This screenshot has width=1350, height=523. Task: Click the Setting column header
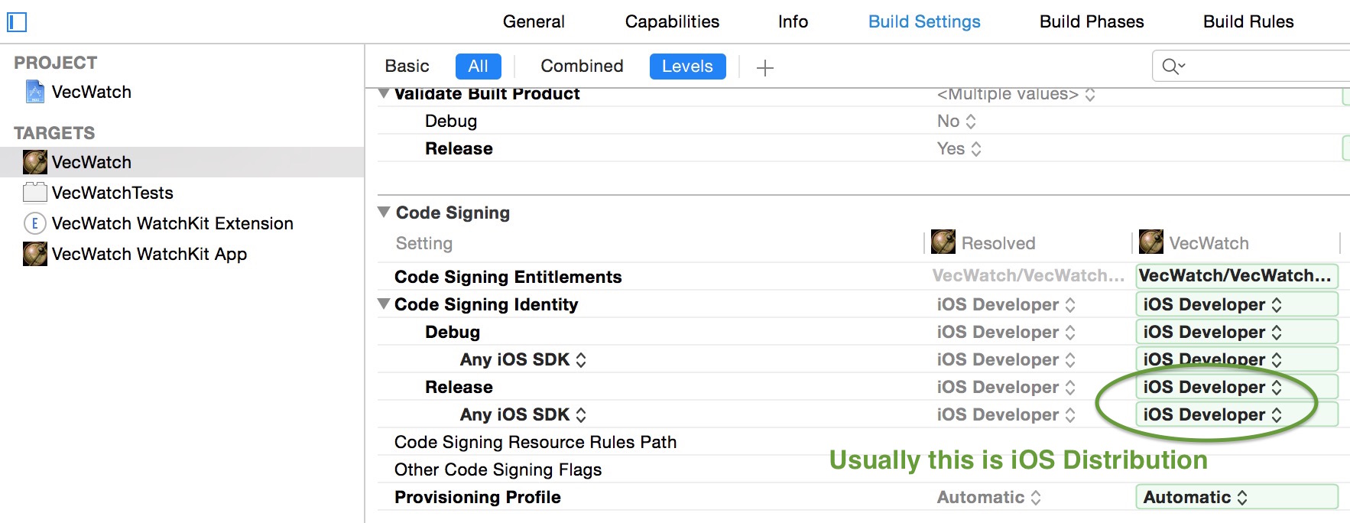pos(424,243)
